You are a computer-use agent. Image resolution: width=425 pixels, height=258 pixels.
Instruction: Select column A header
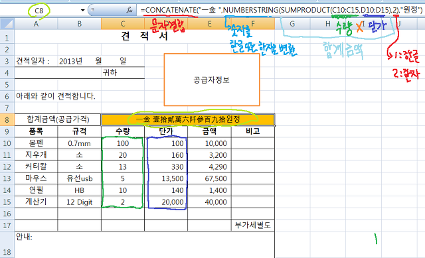pos(36,24)
